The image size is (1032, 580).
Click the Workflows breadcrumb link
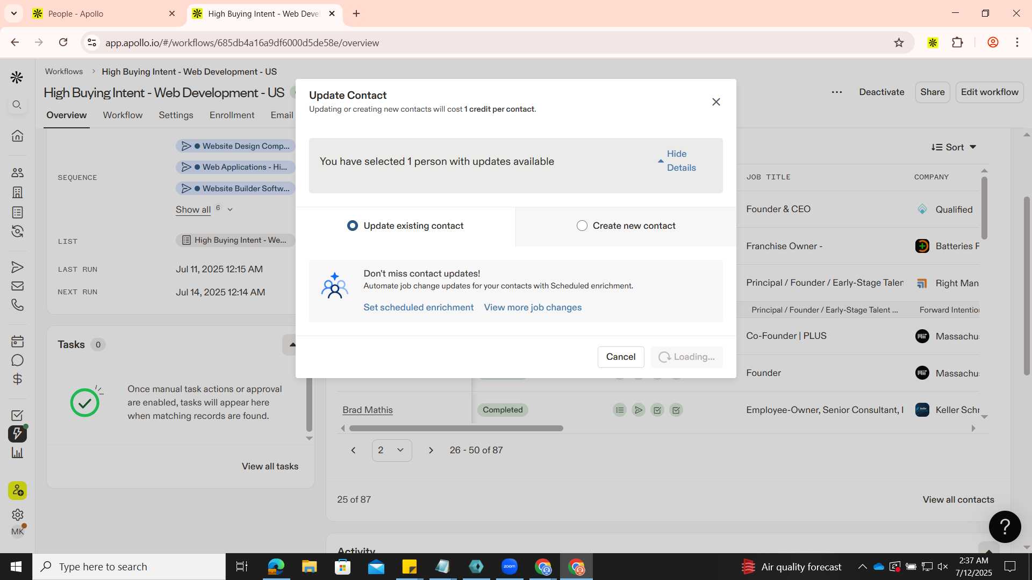[x=64, y=71]
